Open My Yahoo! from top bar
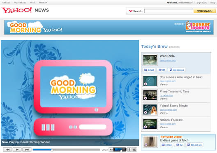Screen dimensions: 217x153 [20, 2]
